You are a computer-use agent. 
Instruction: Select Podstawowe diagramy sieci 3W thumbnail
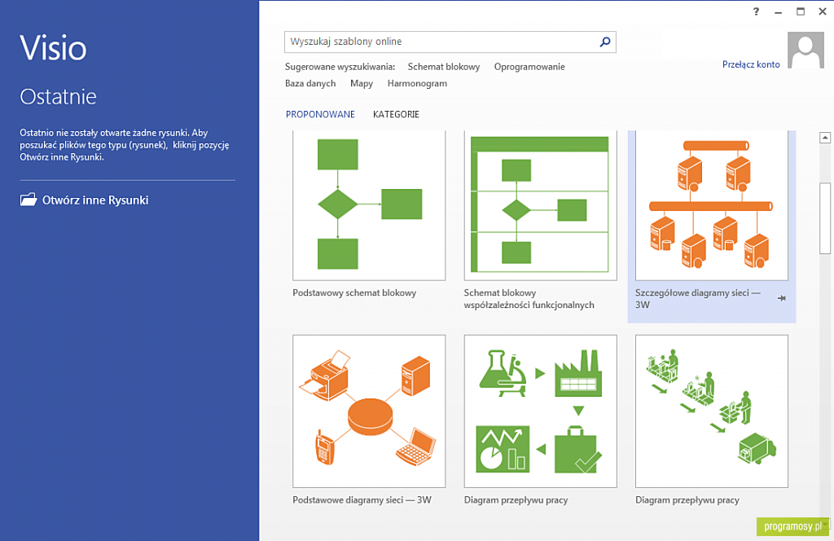click(x=369, y=411)
